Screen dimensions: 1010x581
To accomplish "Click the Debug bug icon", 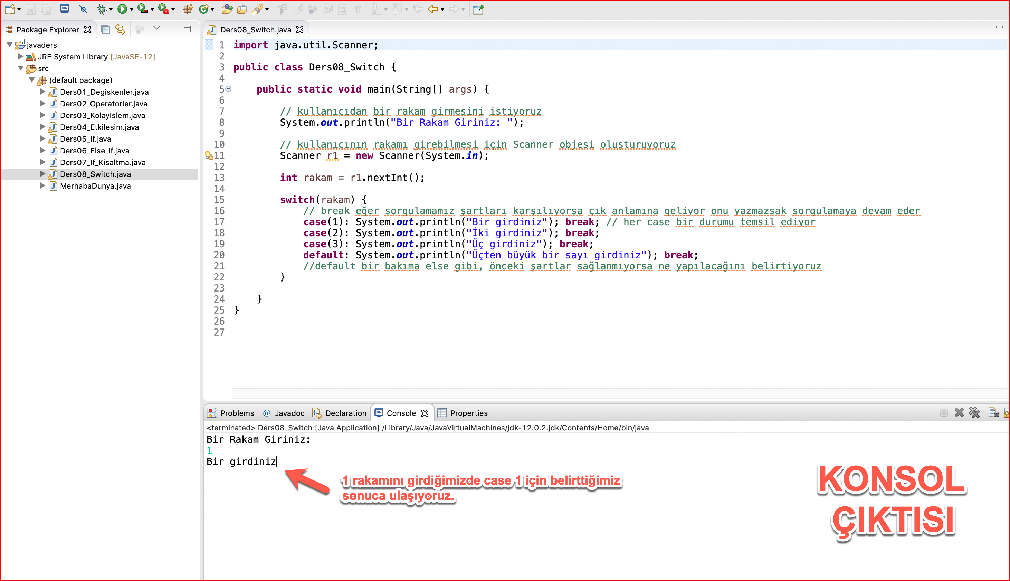I will tap(102, 9).
